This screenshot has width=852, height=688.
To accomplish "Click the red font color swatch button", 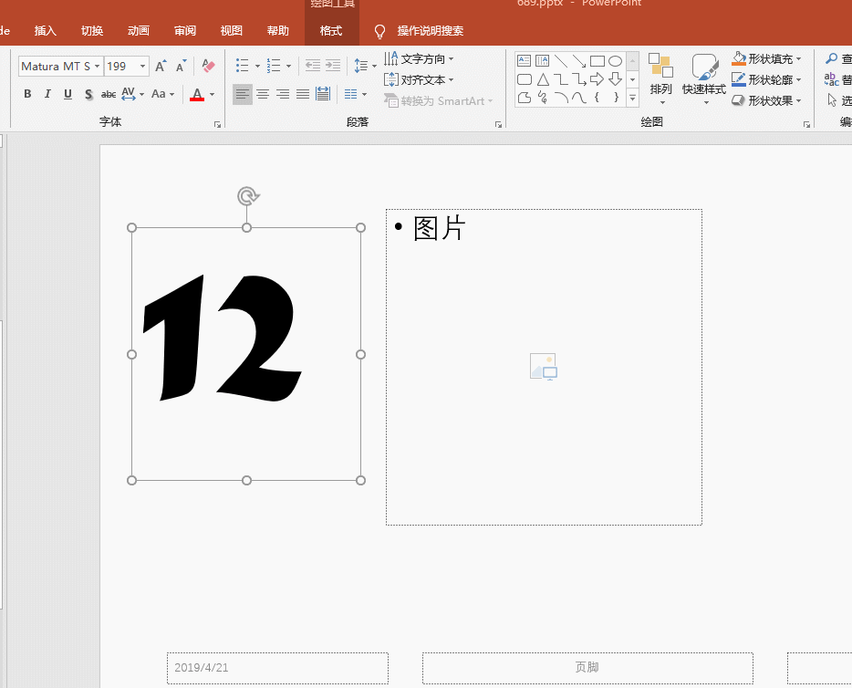I will pos(197,94).
